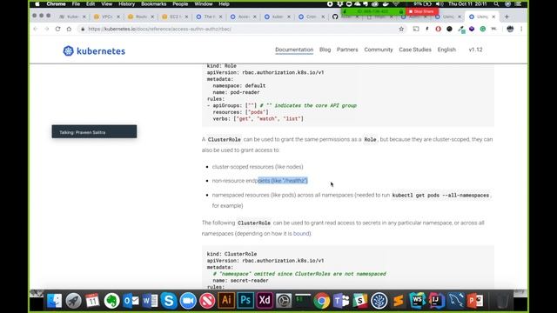The width and height of the screenshot is (557, 313).
Task: Bookmark this page with the star icon
Action: point(401,29)
